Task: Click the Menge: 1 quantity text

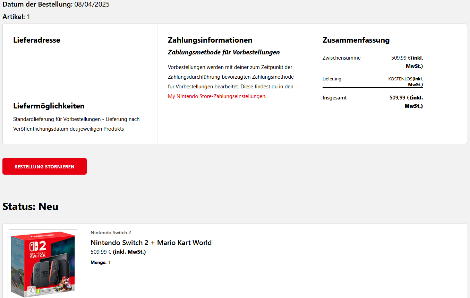Action: click(101, 263)
